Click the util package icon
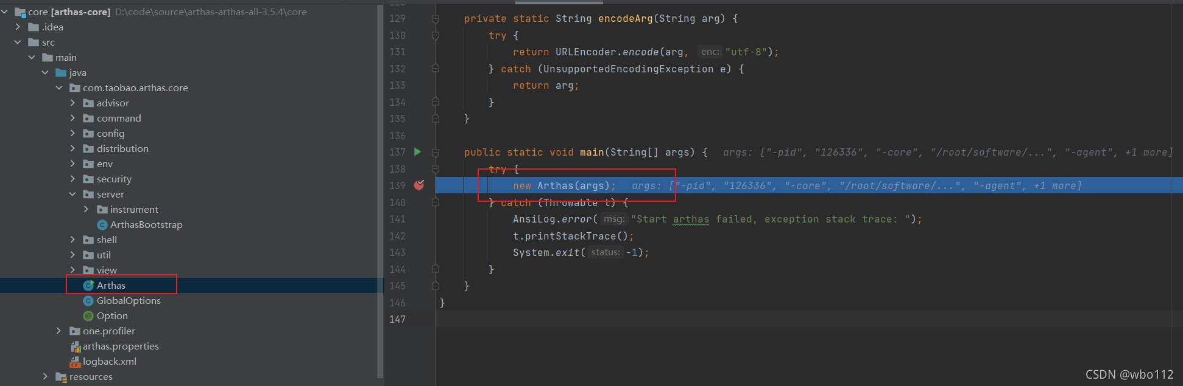Image resolution: width=1183 pixels, height=386 pixels. [x=88, y=255]
